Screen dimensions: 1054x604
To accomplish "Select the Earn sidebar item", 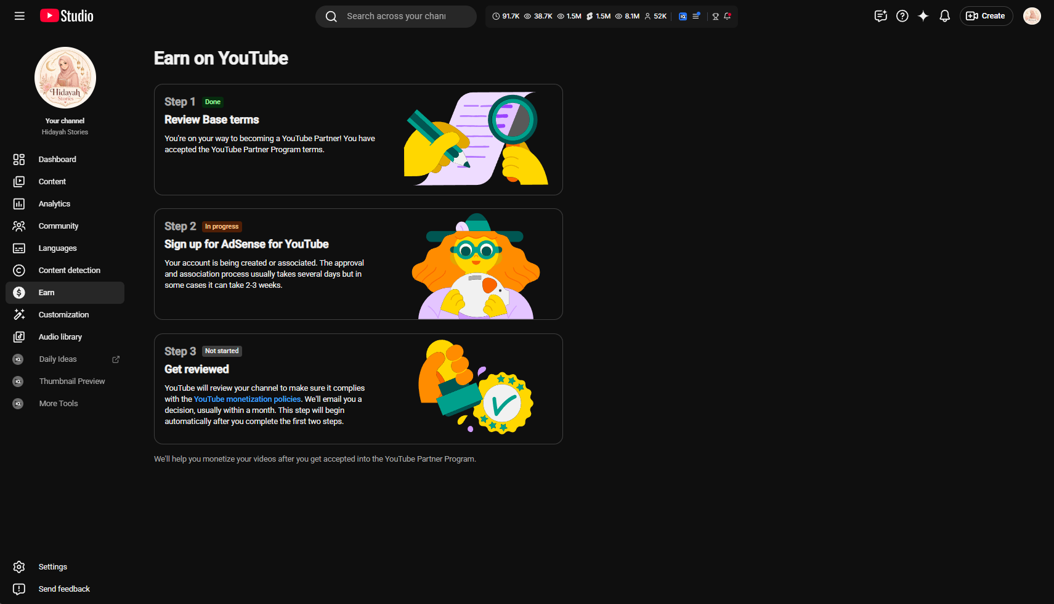I will (65, 293).
